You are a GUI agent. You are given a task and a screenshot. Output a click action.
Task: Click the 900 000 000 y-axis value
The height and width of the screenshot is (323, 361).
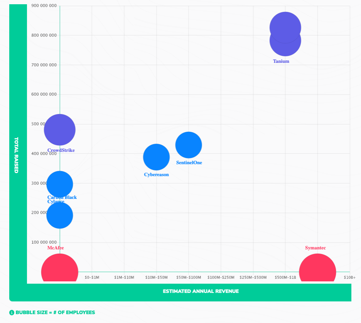(44, 6)
